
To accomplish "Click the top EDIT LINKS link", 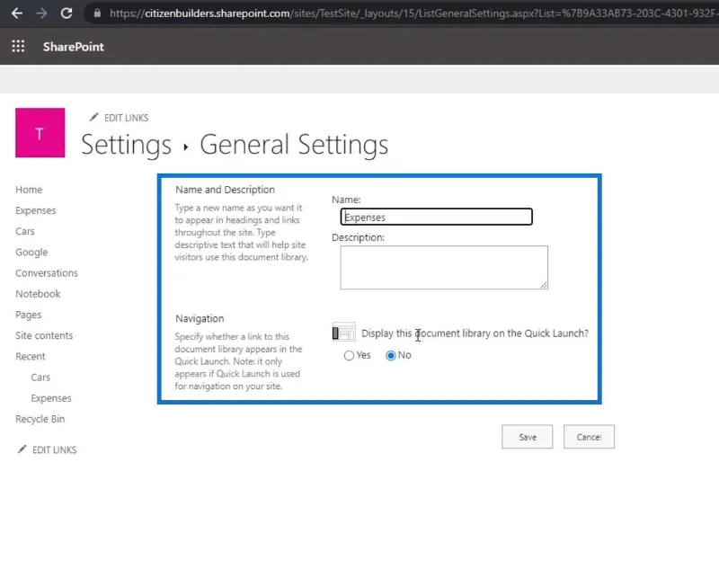I will pyautogui.click(x=126, y=118).
